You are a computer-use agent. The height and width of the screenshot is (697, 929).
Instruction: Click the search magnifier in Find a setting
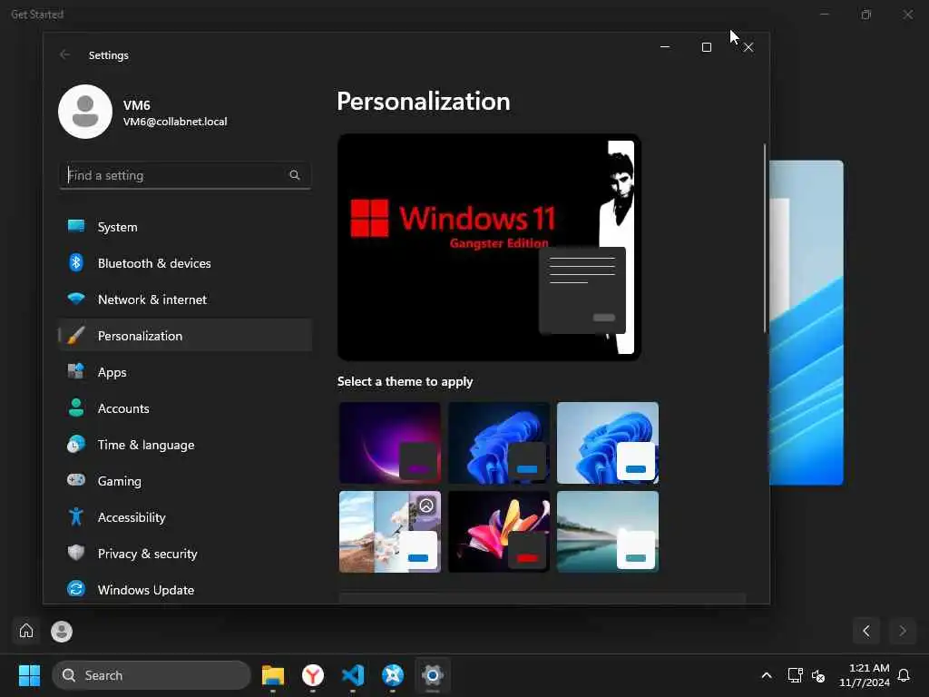tap(295, 175)
